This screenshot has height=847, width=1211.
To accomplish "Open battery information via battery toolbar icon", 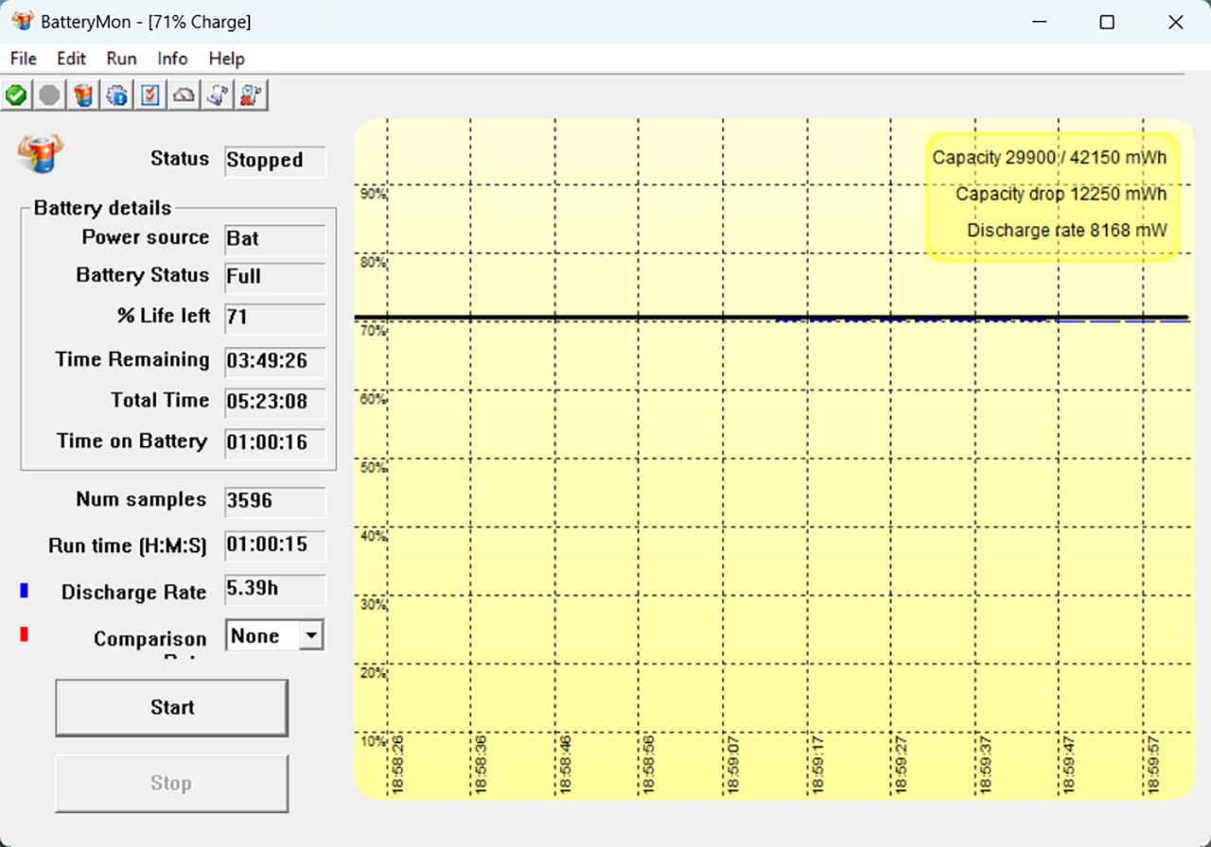I will [x=83, y=95].
